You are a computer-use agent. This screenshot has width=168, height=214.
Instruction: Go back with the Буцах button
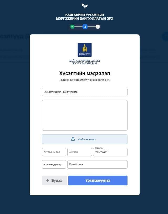(x=54, y=181)
